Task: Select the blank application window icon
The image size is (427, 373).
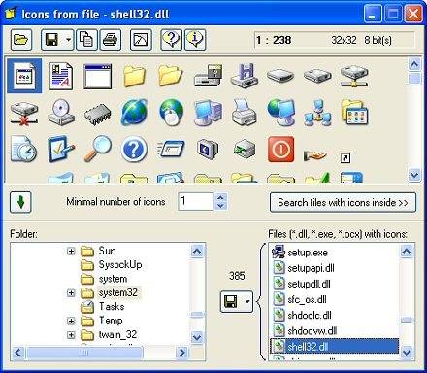Action: tap(97, 76)
